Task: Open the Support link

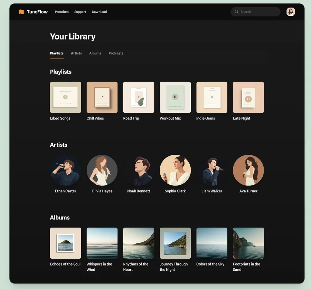Action: (x=80, y=12)
